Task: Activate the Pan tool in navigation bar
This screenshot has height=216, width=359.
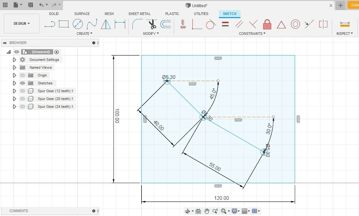Action: (207, 211)
